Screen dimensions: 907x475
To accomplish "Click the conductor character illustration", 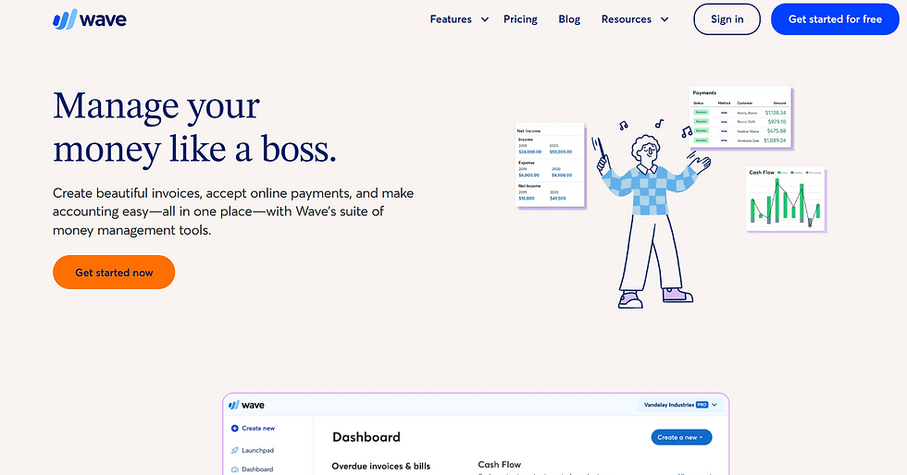I will [x=652, y=221].
